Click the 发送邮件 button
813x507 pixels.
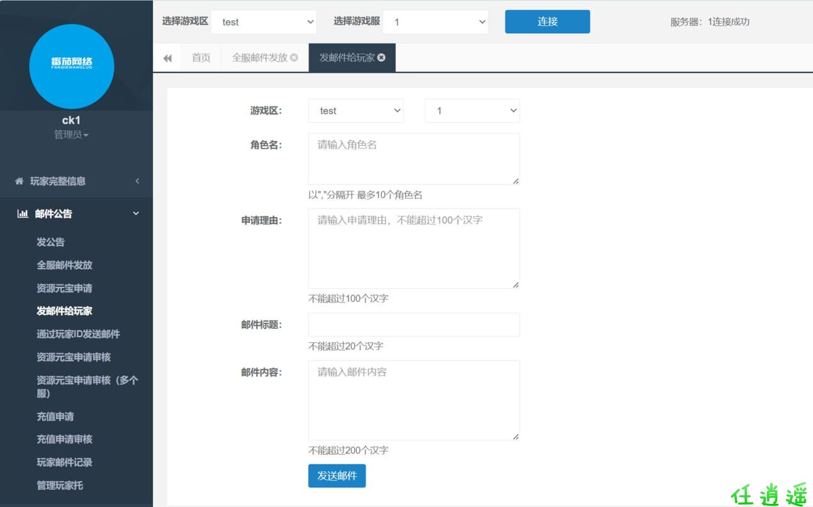(337, 476)
